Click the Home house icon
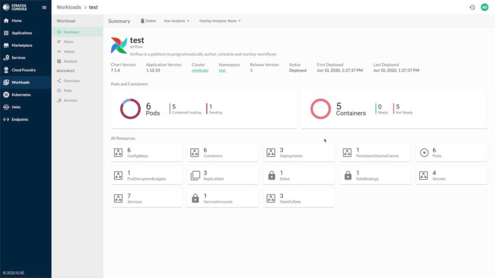 tap(6, 20)
